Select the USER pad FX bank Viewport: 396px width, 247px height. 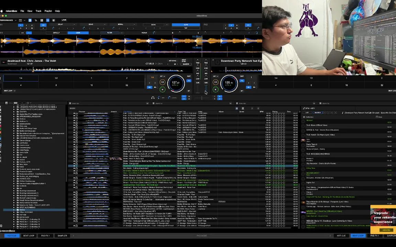tap(78, 33)
